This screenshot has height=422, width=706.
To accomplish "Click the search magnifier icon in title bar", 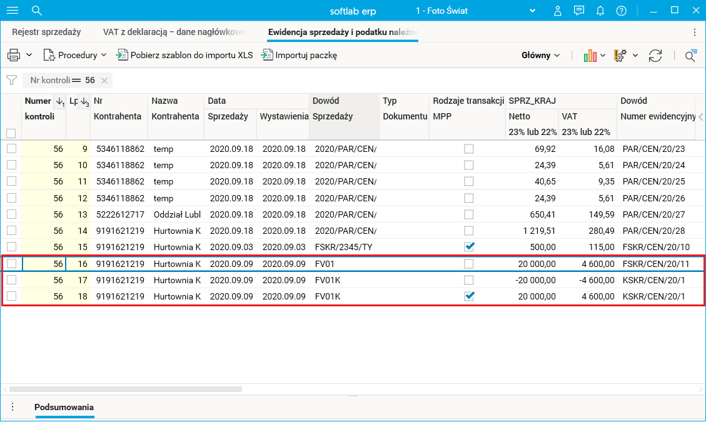I will point(36,11).
